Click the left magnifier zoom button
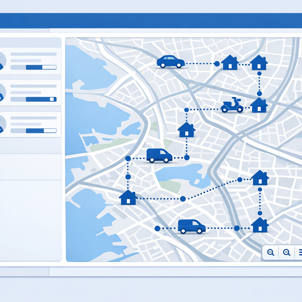 coord(270,252)
